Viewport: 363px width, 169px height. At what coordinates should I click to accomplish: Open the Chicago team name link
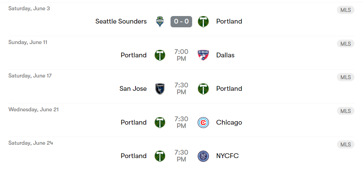point(229,122)
